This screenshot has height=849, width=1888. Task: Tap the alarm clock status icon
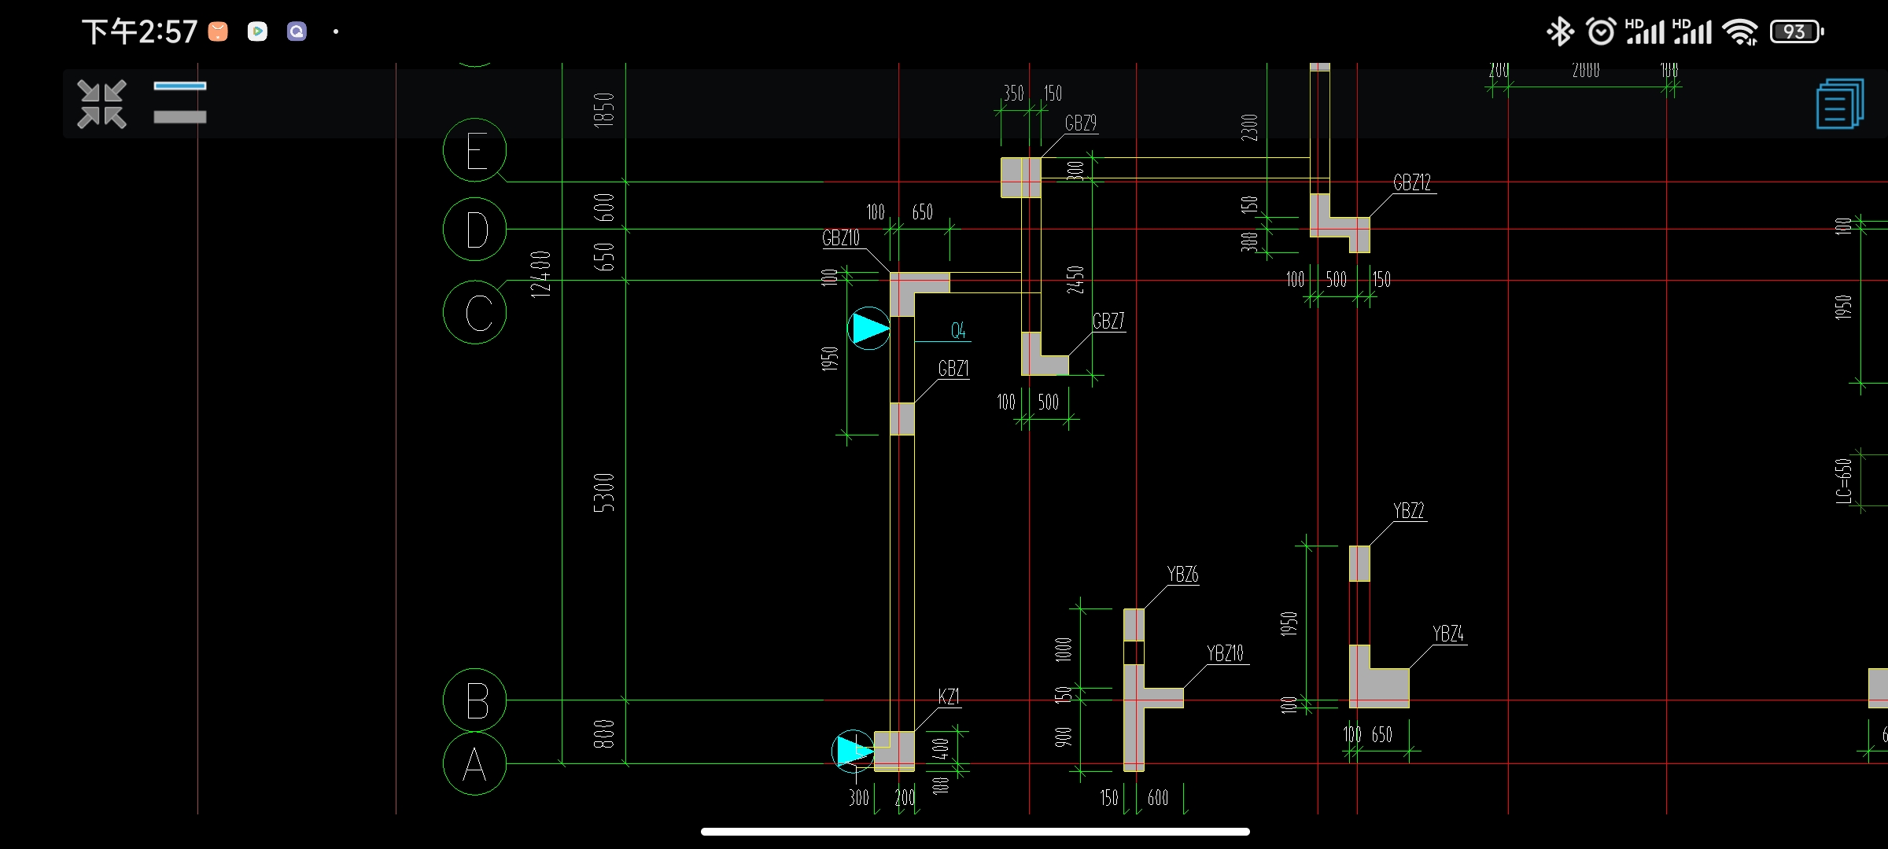click(x=1601, y=31)
